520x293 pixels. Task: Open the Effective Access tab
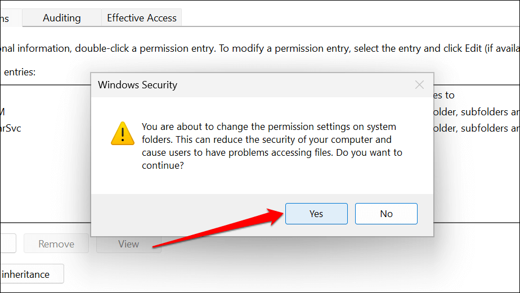pos(141,18)
